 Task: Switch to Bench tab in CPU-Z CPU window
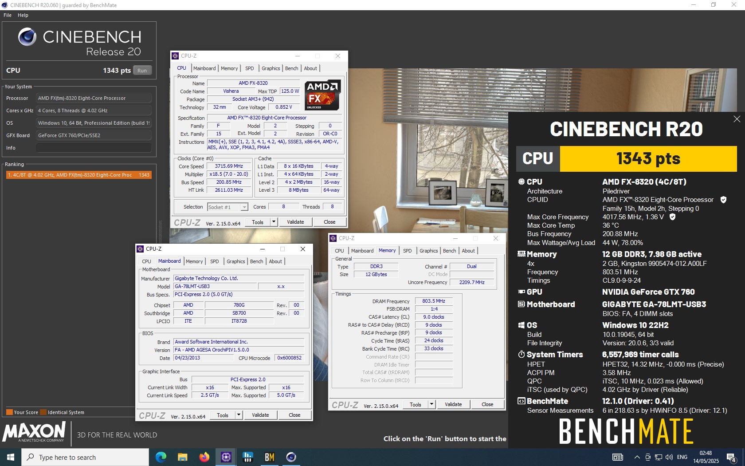[291, 68]
